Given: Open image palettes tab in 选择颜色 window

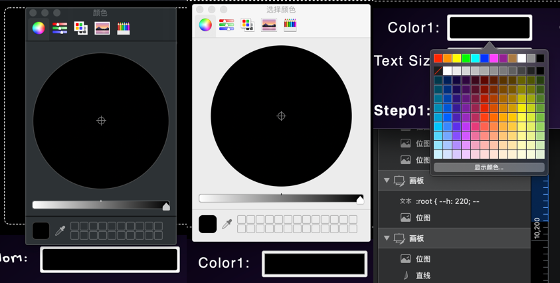Looking at the screenshot, I should click(x=269, y=25).
